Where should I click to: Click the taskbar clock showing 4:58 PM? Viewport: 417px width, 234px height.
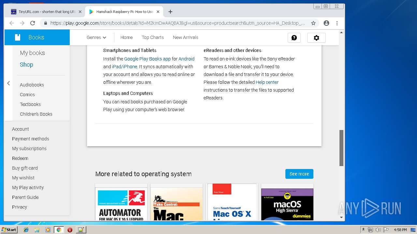[400, 230]
